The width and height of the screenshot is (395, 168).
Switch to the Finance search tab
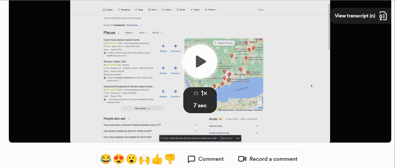tap(210, 10)
